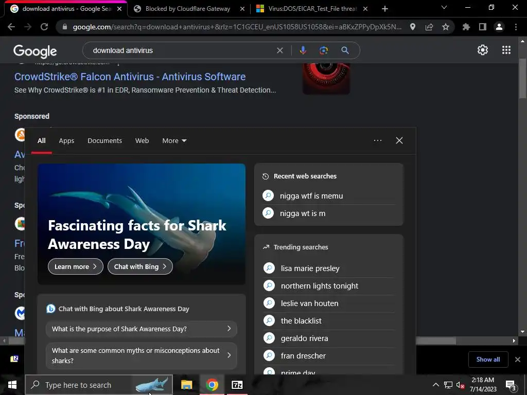Close the downloads bar
This screenshot has height=395, width=527.
(518, 360)
